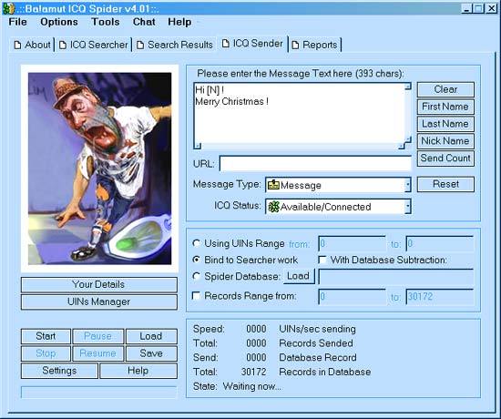Click the progress bar below Settings
The image size is (501, 419).
pos(99,393)
